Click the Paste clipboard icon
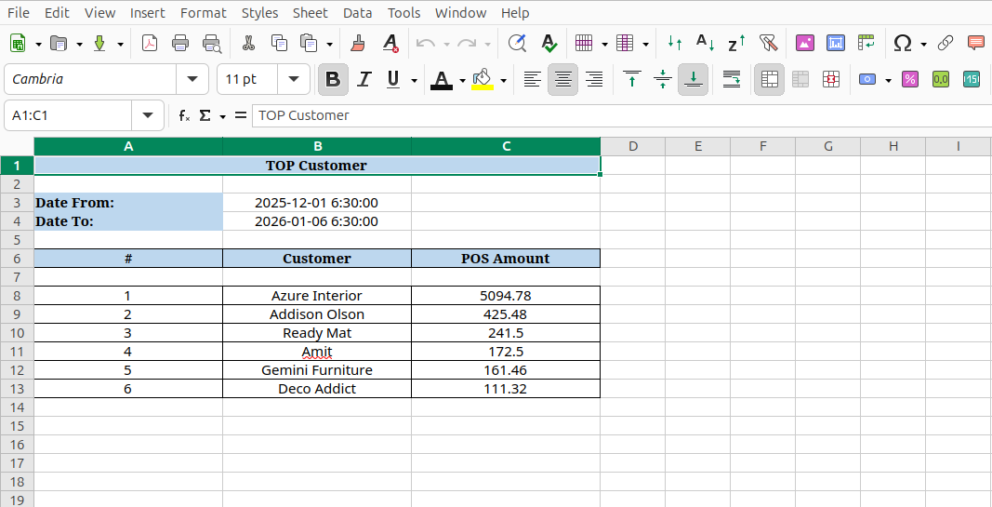The image size is (992, 507). 309,44
